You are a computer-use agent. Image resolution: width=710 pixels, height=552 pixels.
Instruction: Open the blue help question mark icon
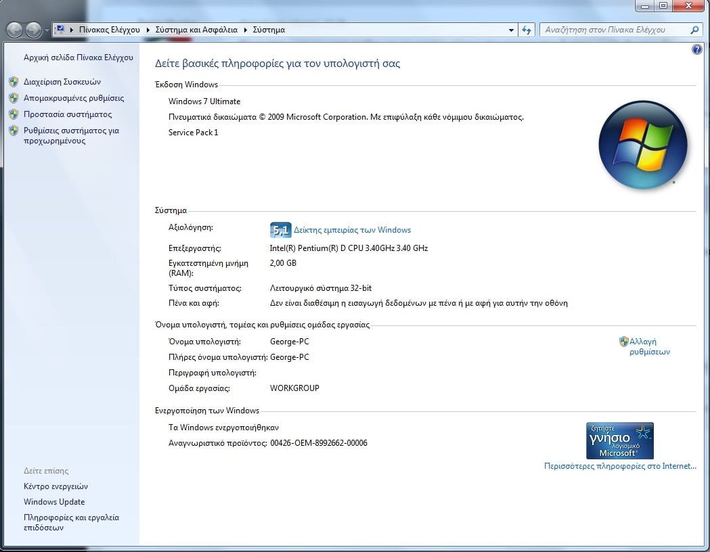[697, 50]
